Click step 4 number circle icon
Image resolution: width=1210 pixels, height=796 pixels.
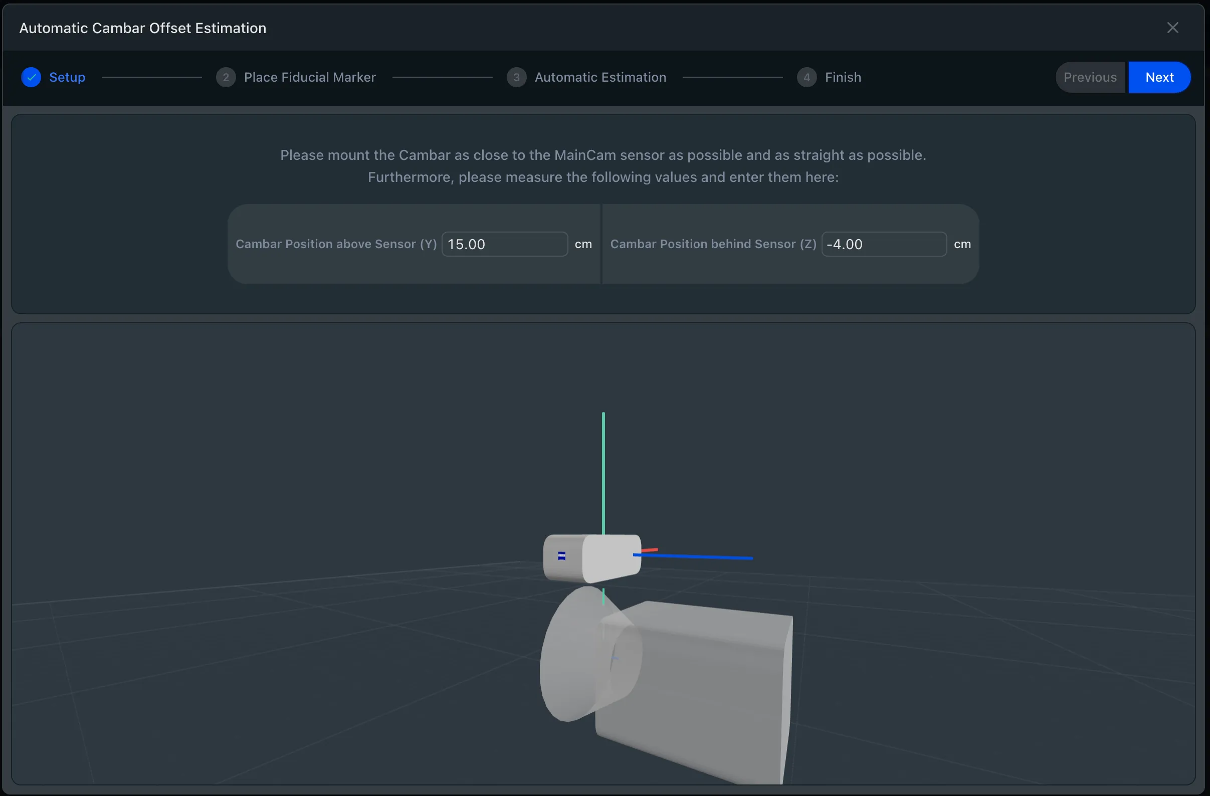[x=807, y=77]
